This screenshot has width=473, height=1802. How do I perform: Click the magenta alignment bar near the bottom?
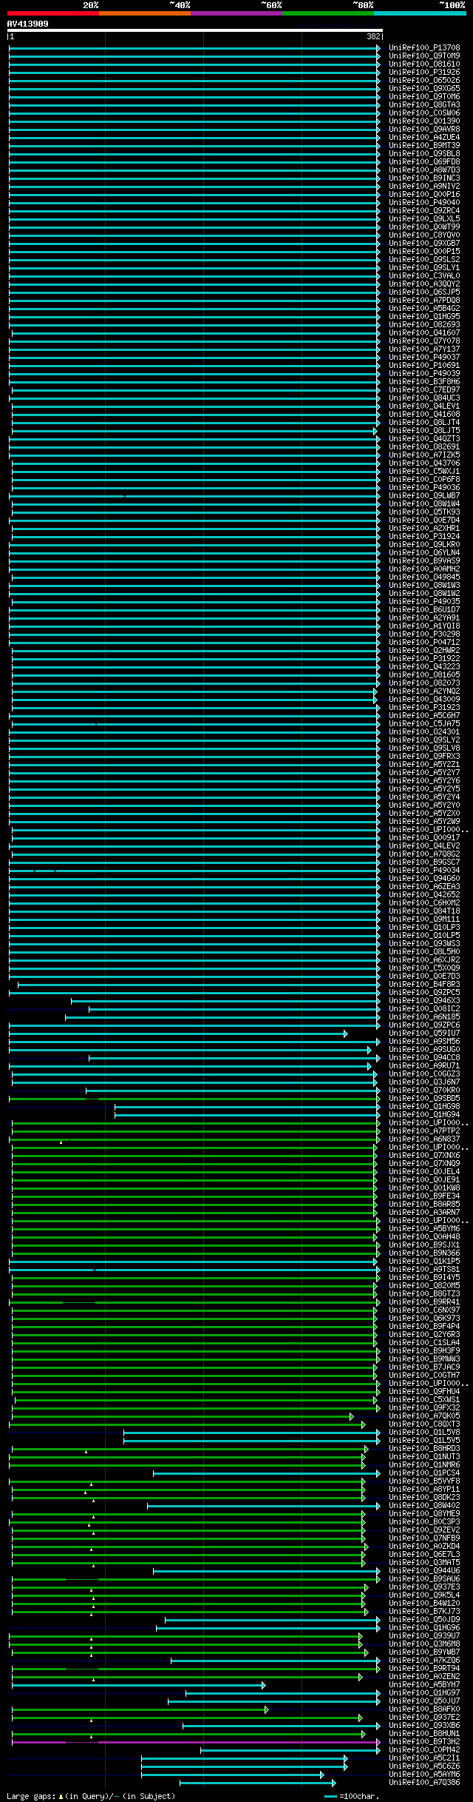[x=196, y=1742]
